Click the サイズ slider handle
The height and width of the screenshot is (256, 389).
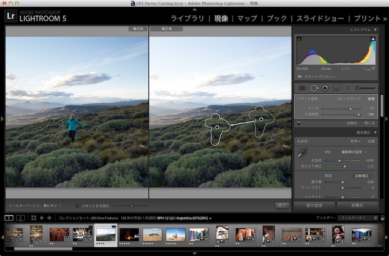(351, 109)
